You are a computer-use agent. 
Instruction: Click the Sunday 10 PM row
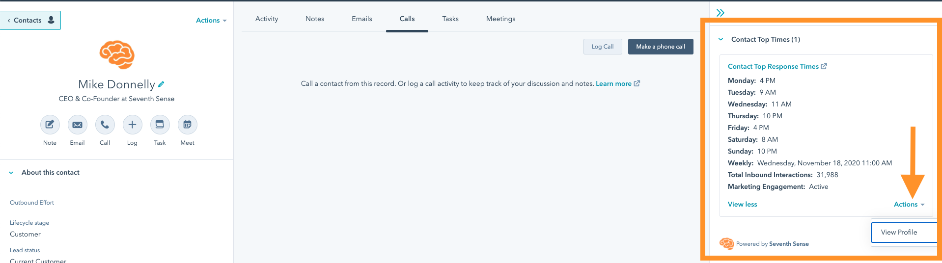coord(752,151)
